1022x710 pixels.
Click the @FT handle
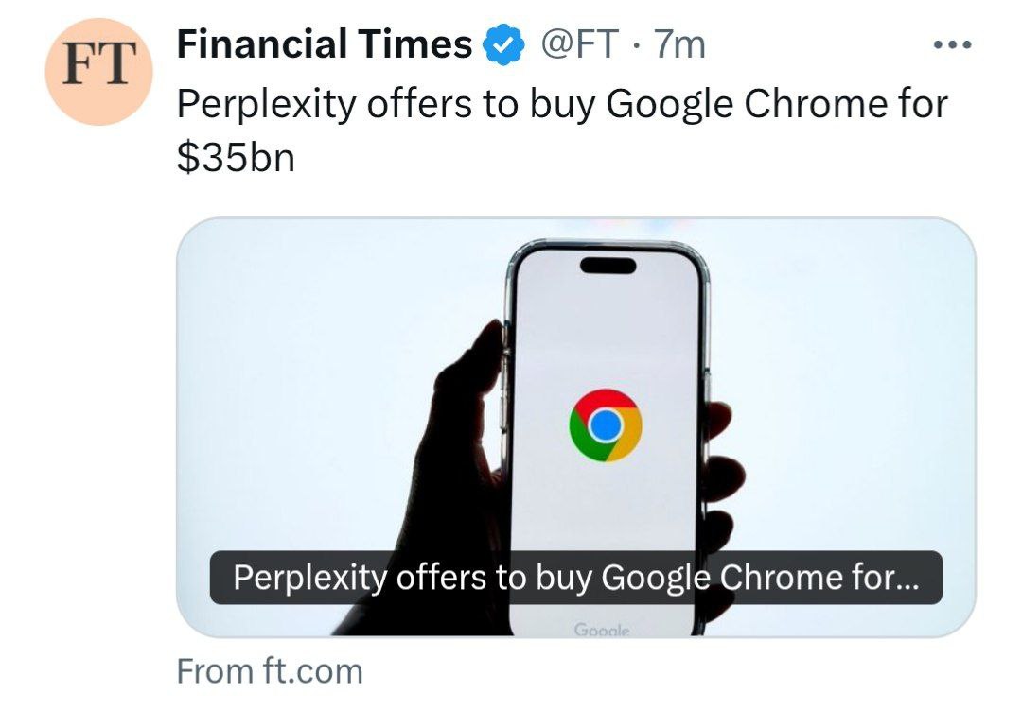579,44
